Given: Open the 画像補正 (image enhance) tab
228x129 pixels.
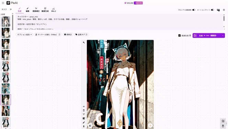Looking at the screenshot, I should pos(36,10).
